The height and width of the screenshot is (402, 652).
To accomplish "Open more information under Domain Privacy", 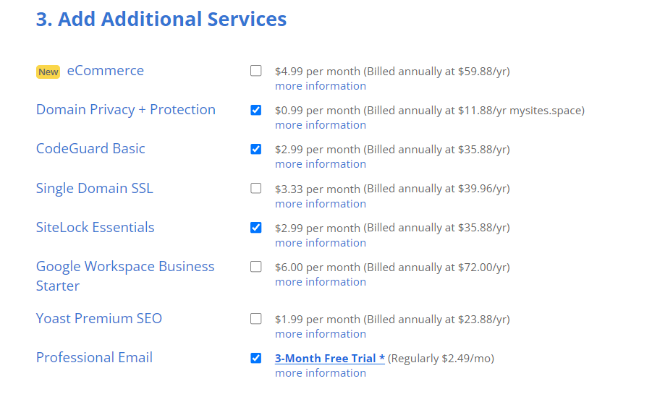I will point(321,125).
